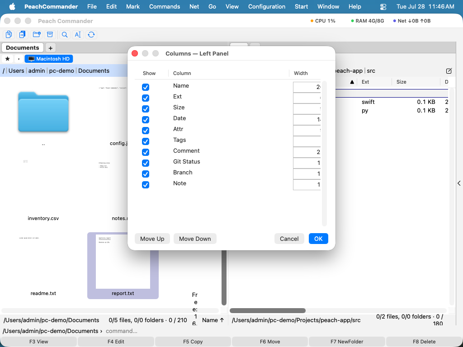
Task: Click F8 Delete function button
Action: [x=424, y=342]
